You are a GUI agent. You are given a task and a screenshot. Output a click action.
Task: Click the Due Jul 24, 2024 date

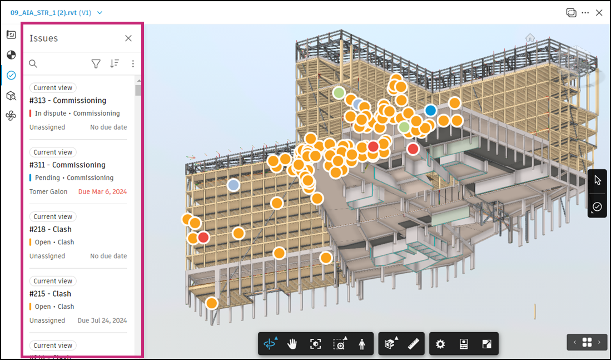102,320
